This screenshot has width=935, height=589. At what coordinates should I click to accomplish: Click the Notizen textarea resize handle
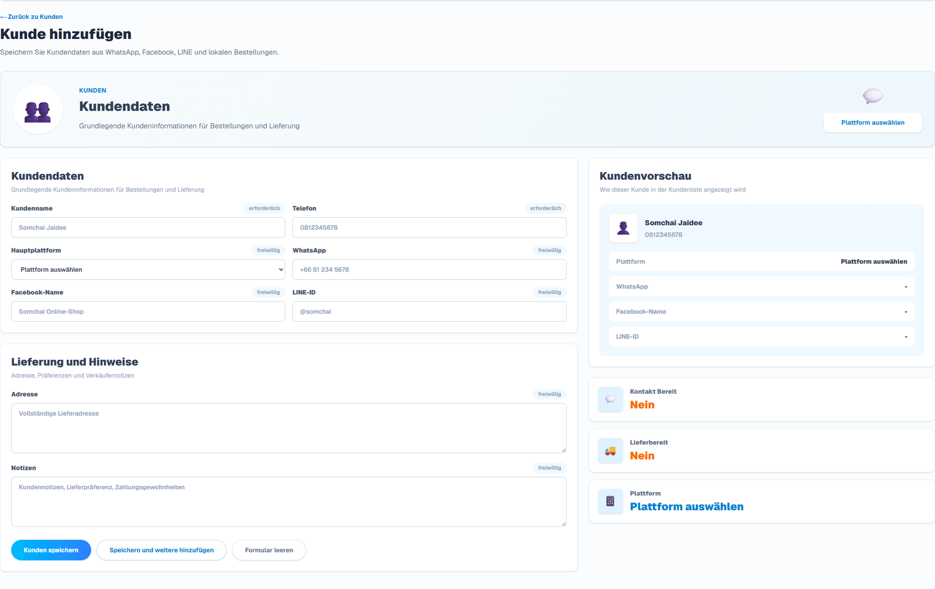coord(563,523)
